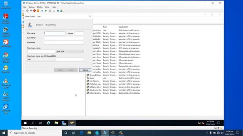Open the View menu
Screen dimensions: 243x136
pos(47,7)
